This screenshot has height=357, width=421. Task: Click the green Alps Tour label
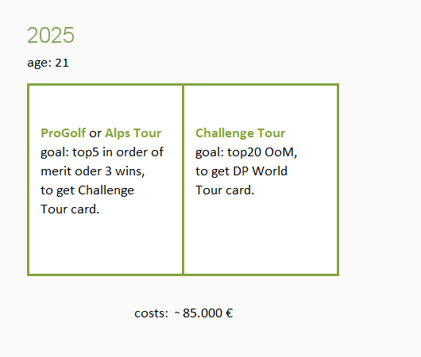click(133, 133)
